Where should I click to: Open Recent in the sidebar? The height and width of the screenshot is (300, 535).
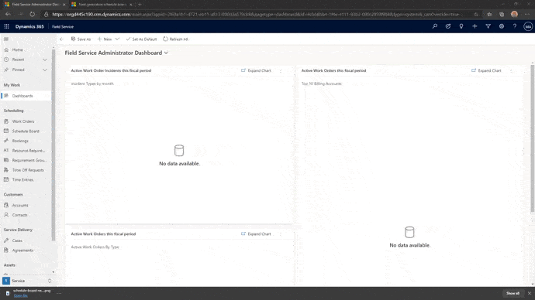18,60
